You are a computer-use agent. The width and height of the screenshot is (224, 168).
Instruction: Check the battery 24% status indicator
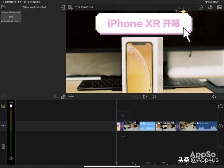click(x=217, y=2)
